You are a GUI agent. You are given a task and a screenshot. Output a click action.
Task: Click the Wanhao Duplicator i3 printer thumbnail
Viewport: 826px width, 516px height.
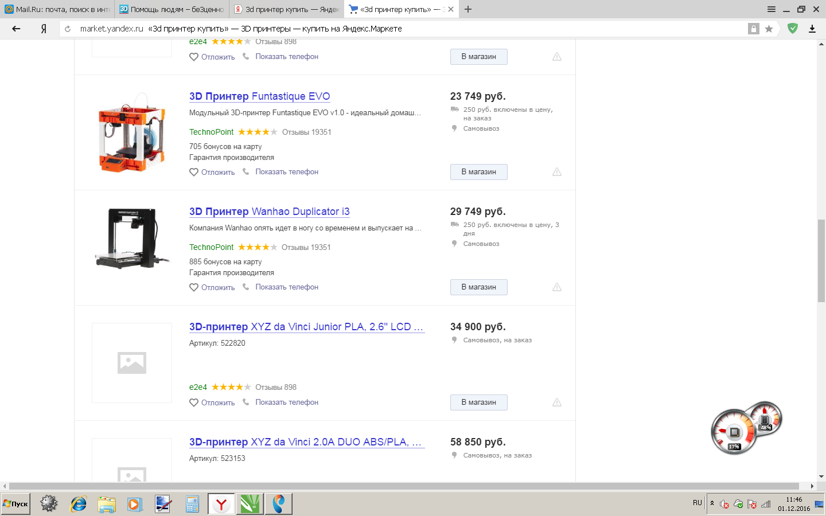[132, 238]
